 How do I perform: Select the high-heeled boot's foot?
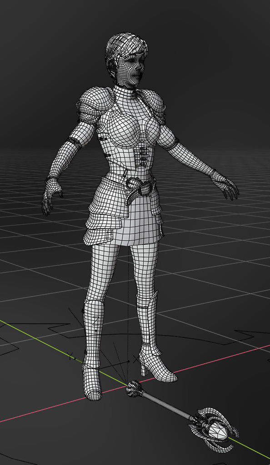tap(158, 365)
